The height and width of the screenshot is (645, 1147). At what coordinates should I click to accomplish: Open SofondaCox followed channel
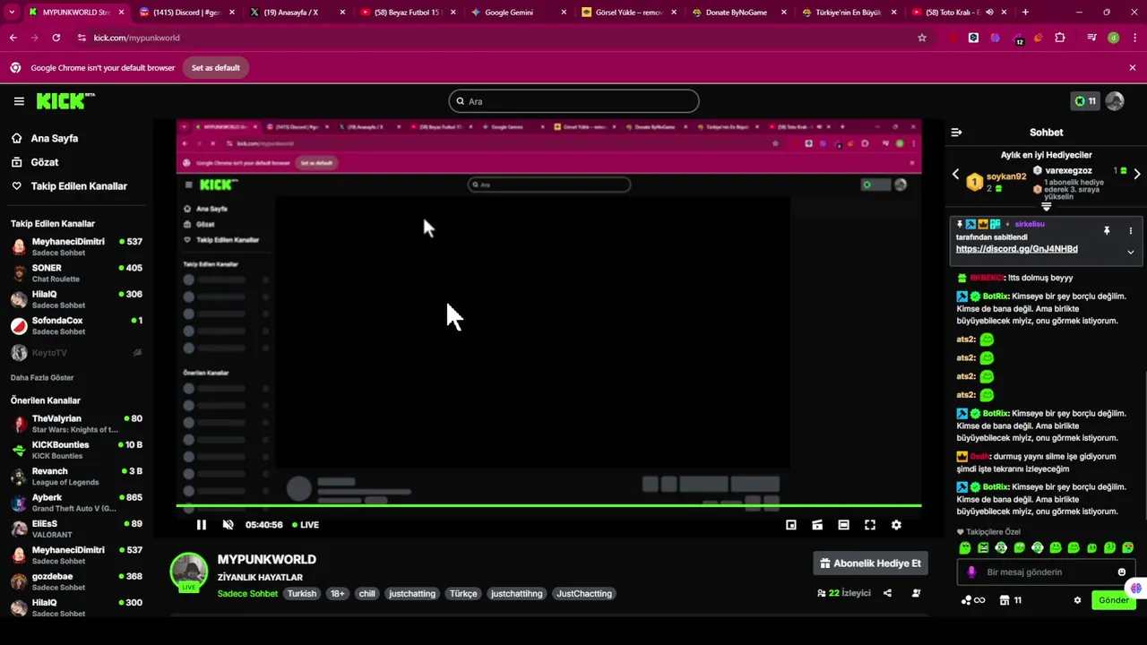[76, 325]
